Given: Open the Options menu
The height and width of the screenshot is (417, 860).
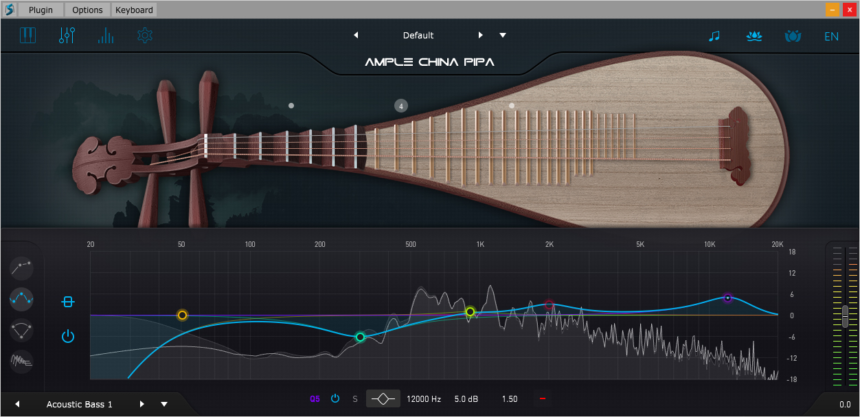Looking at the screenshot, I should (x=87, y=10).
